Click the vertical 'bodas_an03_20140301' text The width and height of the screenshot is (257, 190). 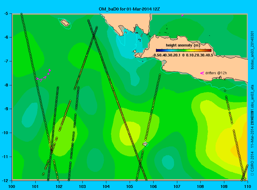tap(252, 50)
